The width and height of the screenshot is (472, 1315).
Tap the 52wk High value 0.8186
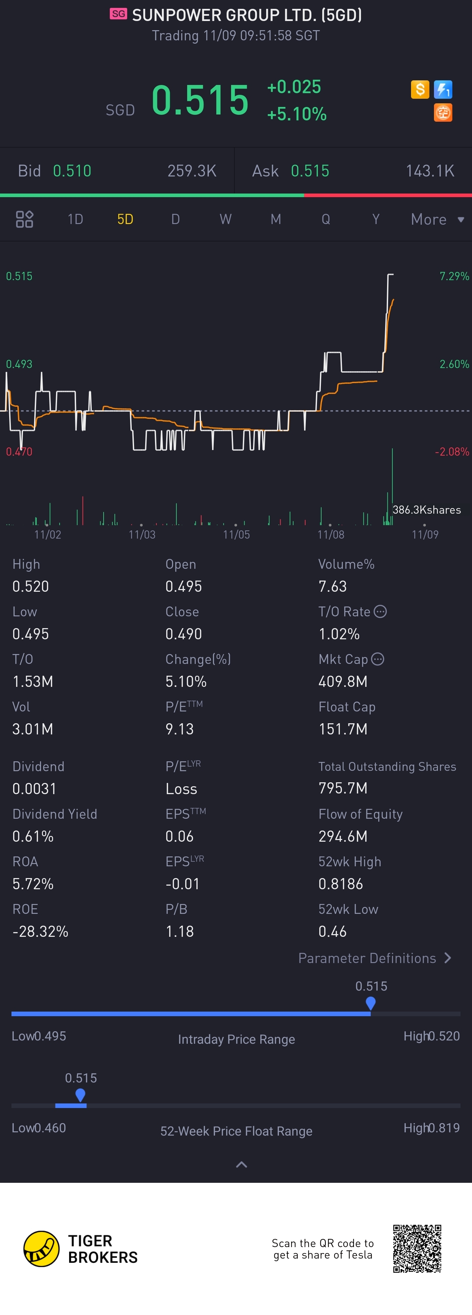[x=341, y=884]
